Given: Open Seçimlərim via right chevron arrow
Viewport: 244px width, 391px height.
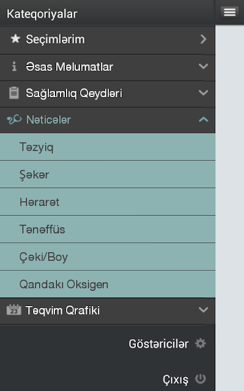Looking at the screenshot, I should 203,39.
